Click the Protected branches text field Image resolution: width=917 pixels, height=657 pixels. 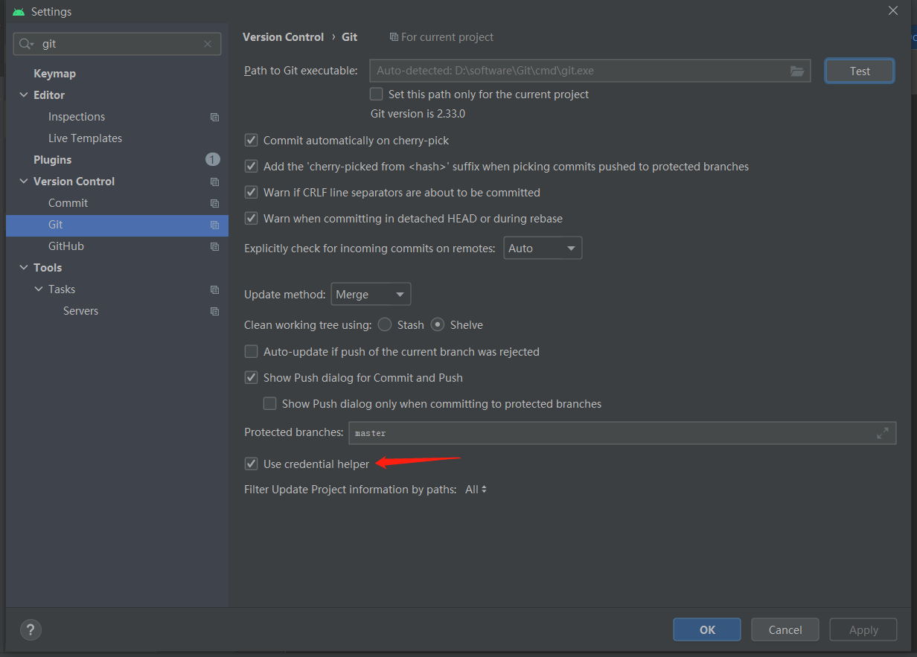[x=622, y=433]
